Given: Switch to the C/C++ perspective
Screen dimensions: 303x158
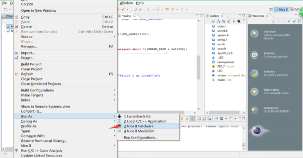Looking at the screenshot, I should click(x=295, y=9).
